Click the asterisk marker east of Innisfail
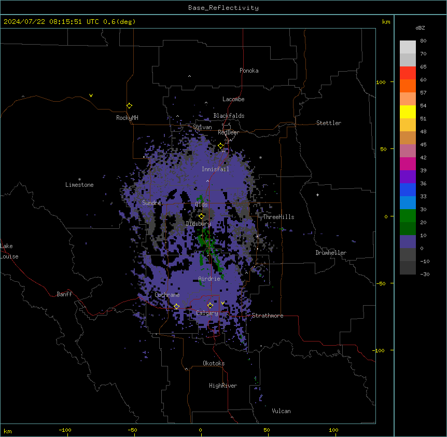 coord(260,157)
